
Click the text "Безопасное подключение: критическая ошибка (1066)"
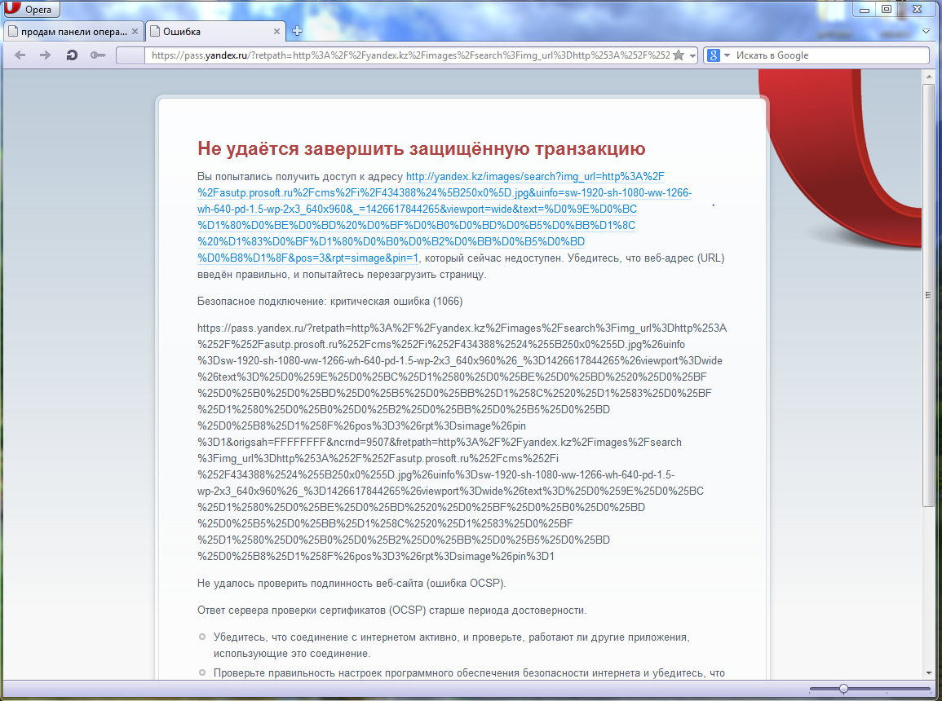[x=329, y=302]
